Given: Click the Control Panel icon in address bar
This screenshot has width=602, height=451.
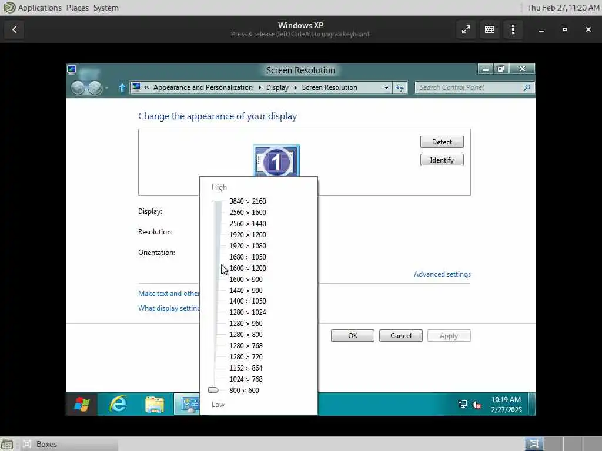Looking at the screenshot, I should pyautogui.click(x=136, y=87).
